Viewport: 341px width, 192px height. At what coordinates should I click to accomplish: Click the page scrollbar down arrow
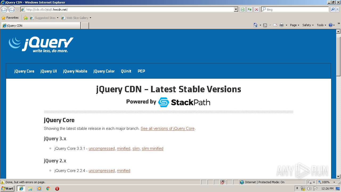(338, 176)
